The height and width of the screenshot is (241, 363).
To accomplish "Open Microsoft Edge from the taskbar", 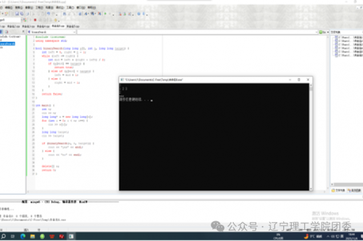I will pyautogui.click(x=23, y=236).
